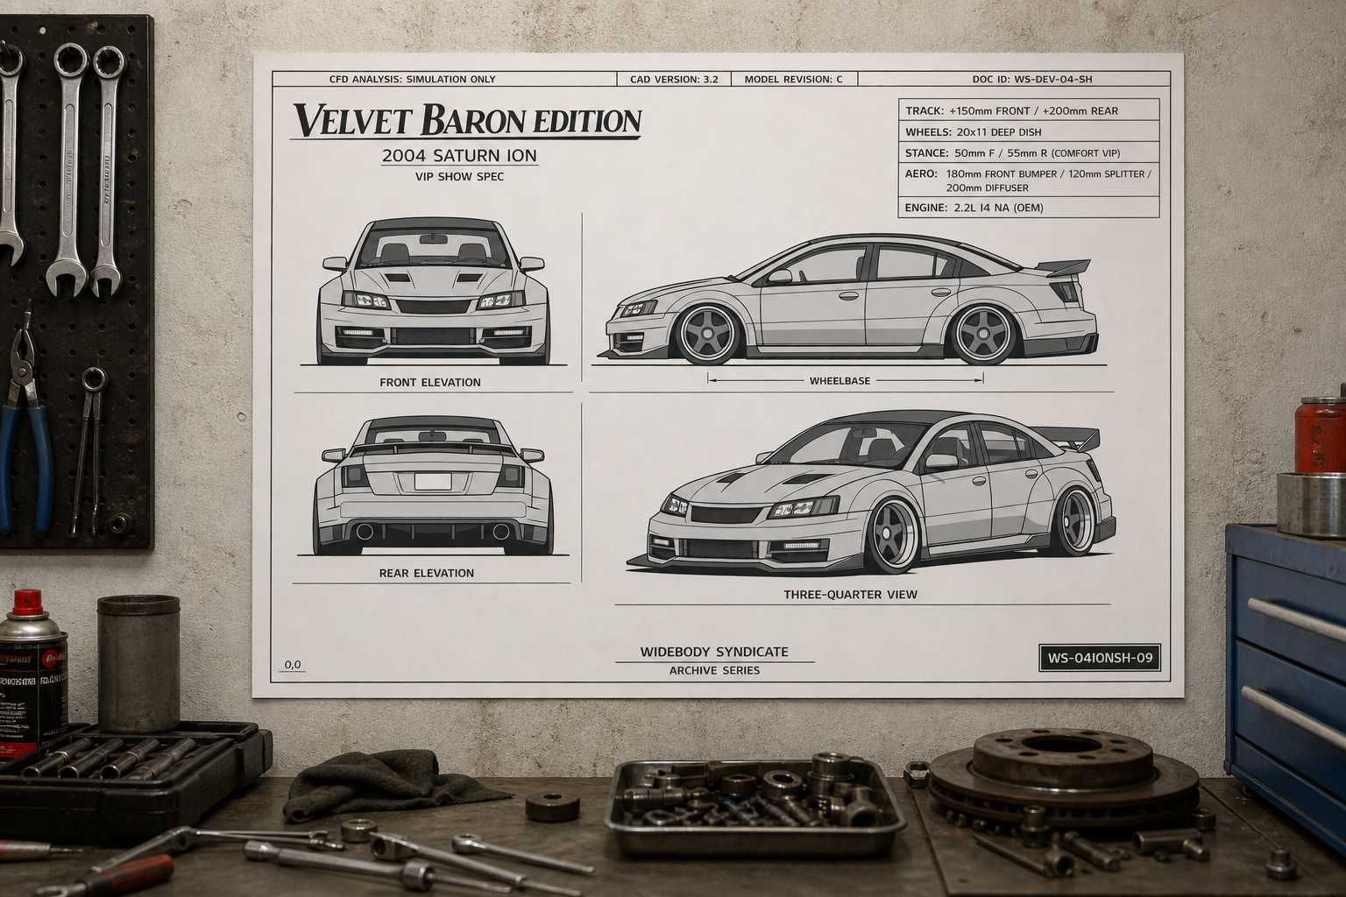This screenshot has height=897, width=1346.
Task: Click the 'CAD VERSION: 3.2' header cell
Action: pos(674,79)
